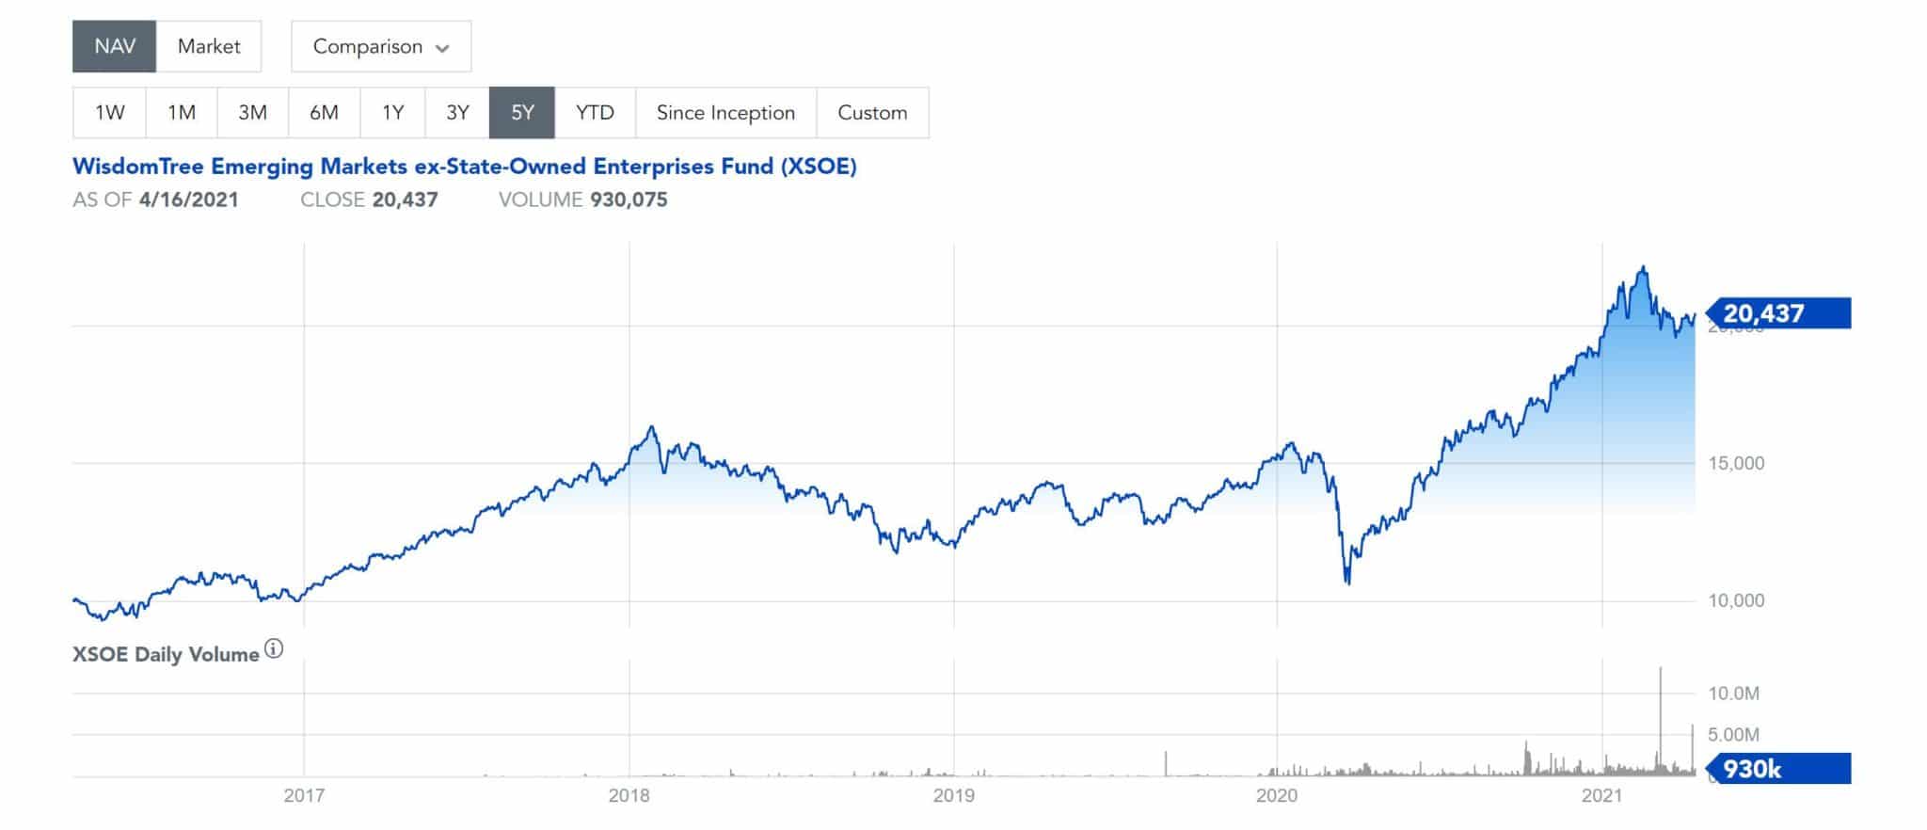This screenshot has height=830, width=1927.
Task: Switch to the NAV view
Action: coord(112,43)
